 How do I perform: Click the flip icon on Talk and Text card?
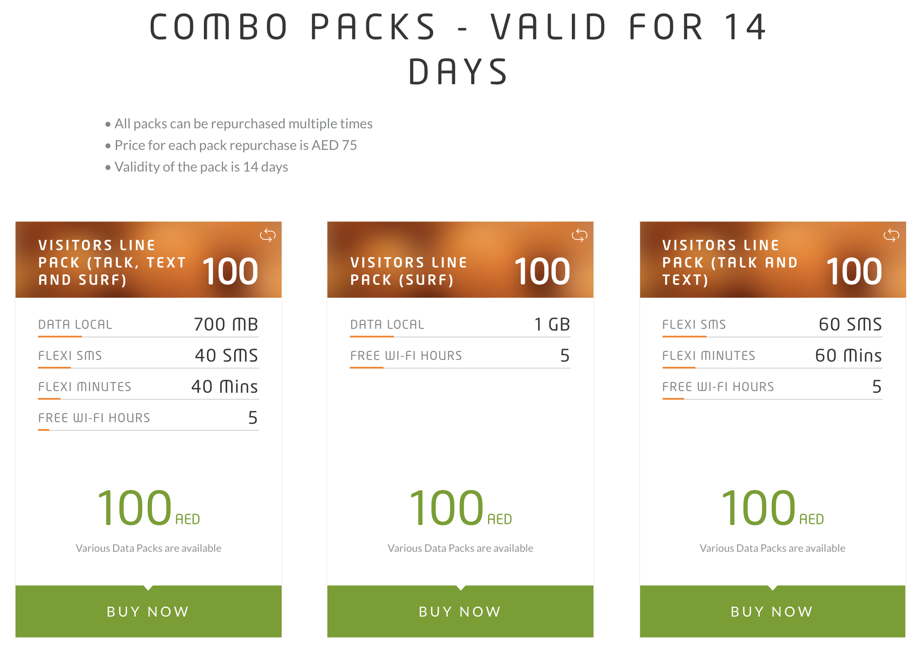pos(891,235)
